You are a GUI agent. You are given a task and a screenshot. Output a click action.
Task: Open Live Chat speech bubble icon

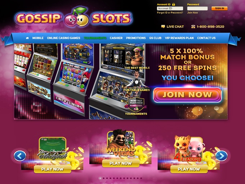[x=163, y=27]
